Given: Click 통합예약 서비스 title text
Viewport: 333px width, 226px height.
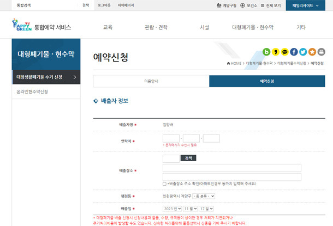Looking at the screenshot, I should (x=52, y=27).
